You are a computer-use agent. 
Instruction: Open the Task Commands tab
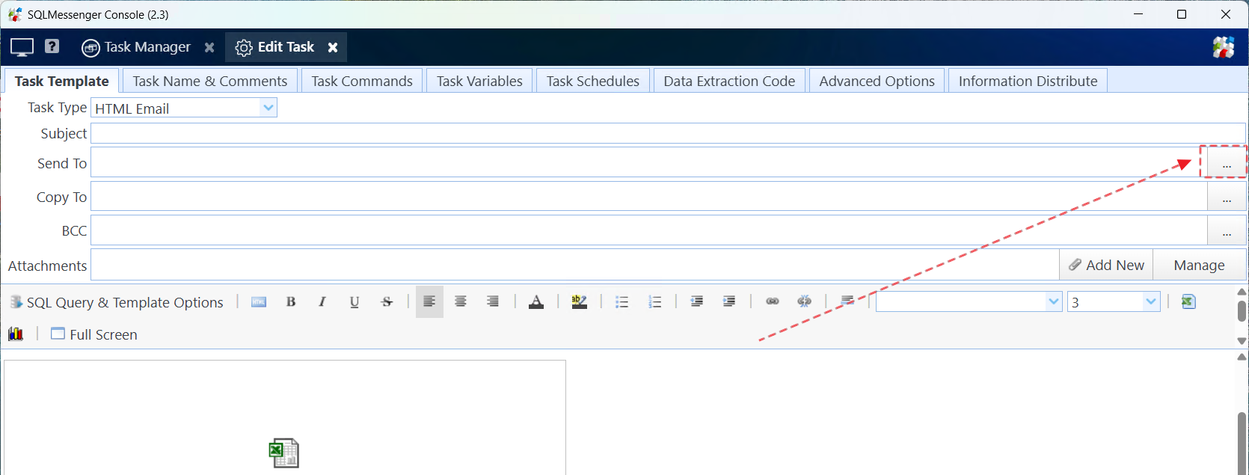pyautogui.click(x=362, y=81)
